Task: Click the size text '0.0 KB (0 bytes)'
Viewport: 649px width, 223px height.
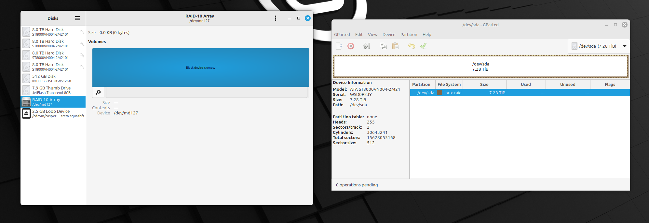Action: (115, 32)
